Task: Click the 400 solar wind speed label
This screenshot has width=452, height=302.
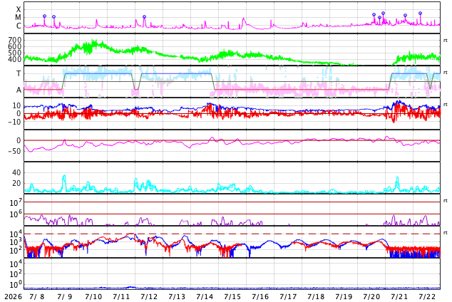Action: pyautogui.click(x=15, y=59)
